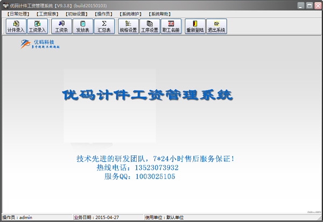Select the 优码计件工资管理系统 main title
Image resolution: width=323 pixels, height=222 pixels.
click(x=148, y=95)
